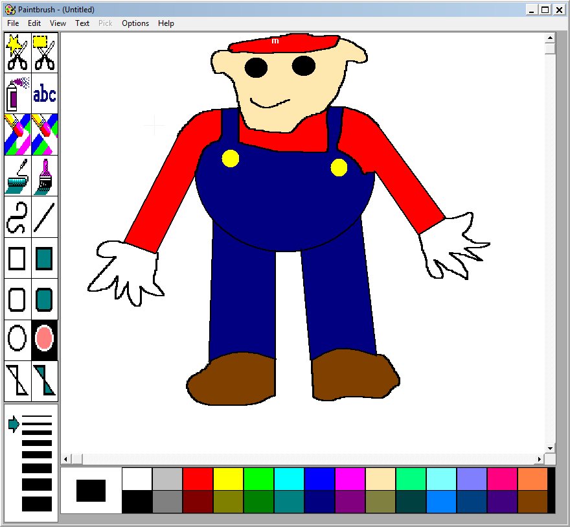Open the View menu
The height and width of the screenshot is (527, 570).
58,23
